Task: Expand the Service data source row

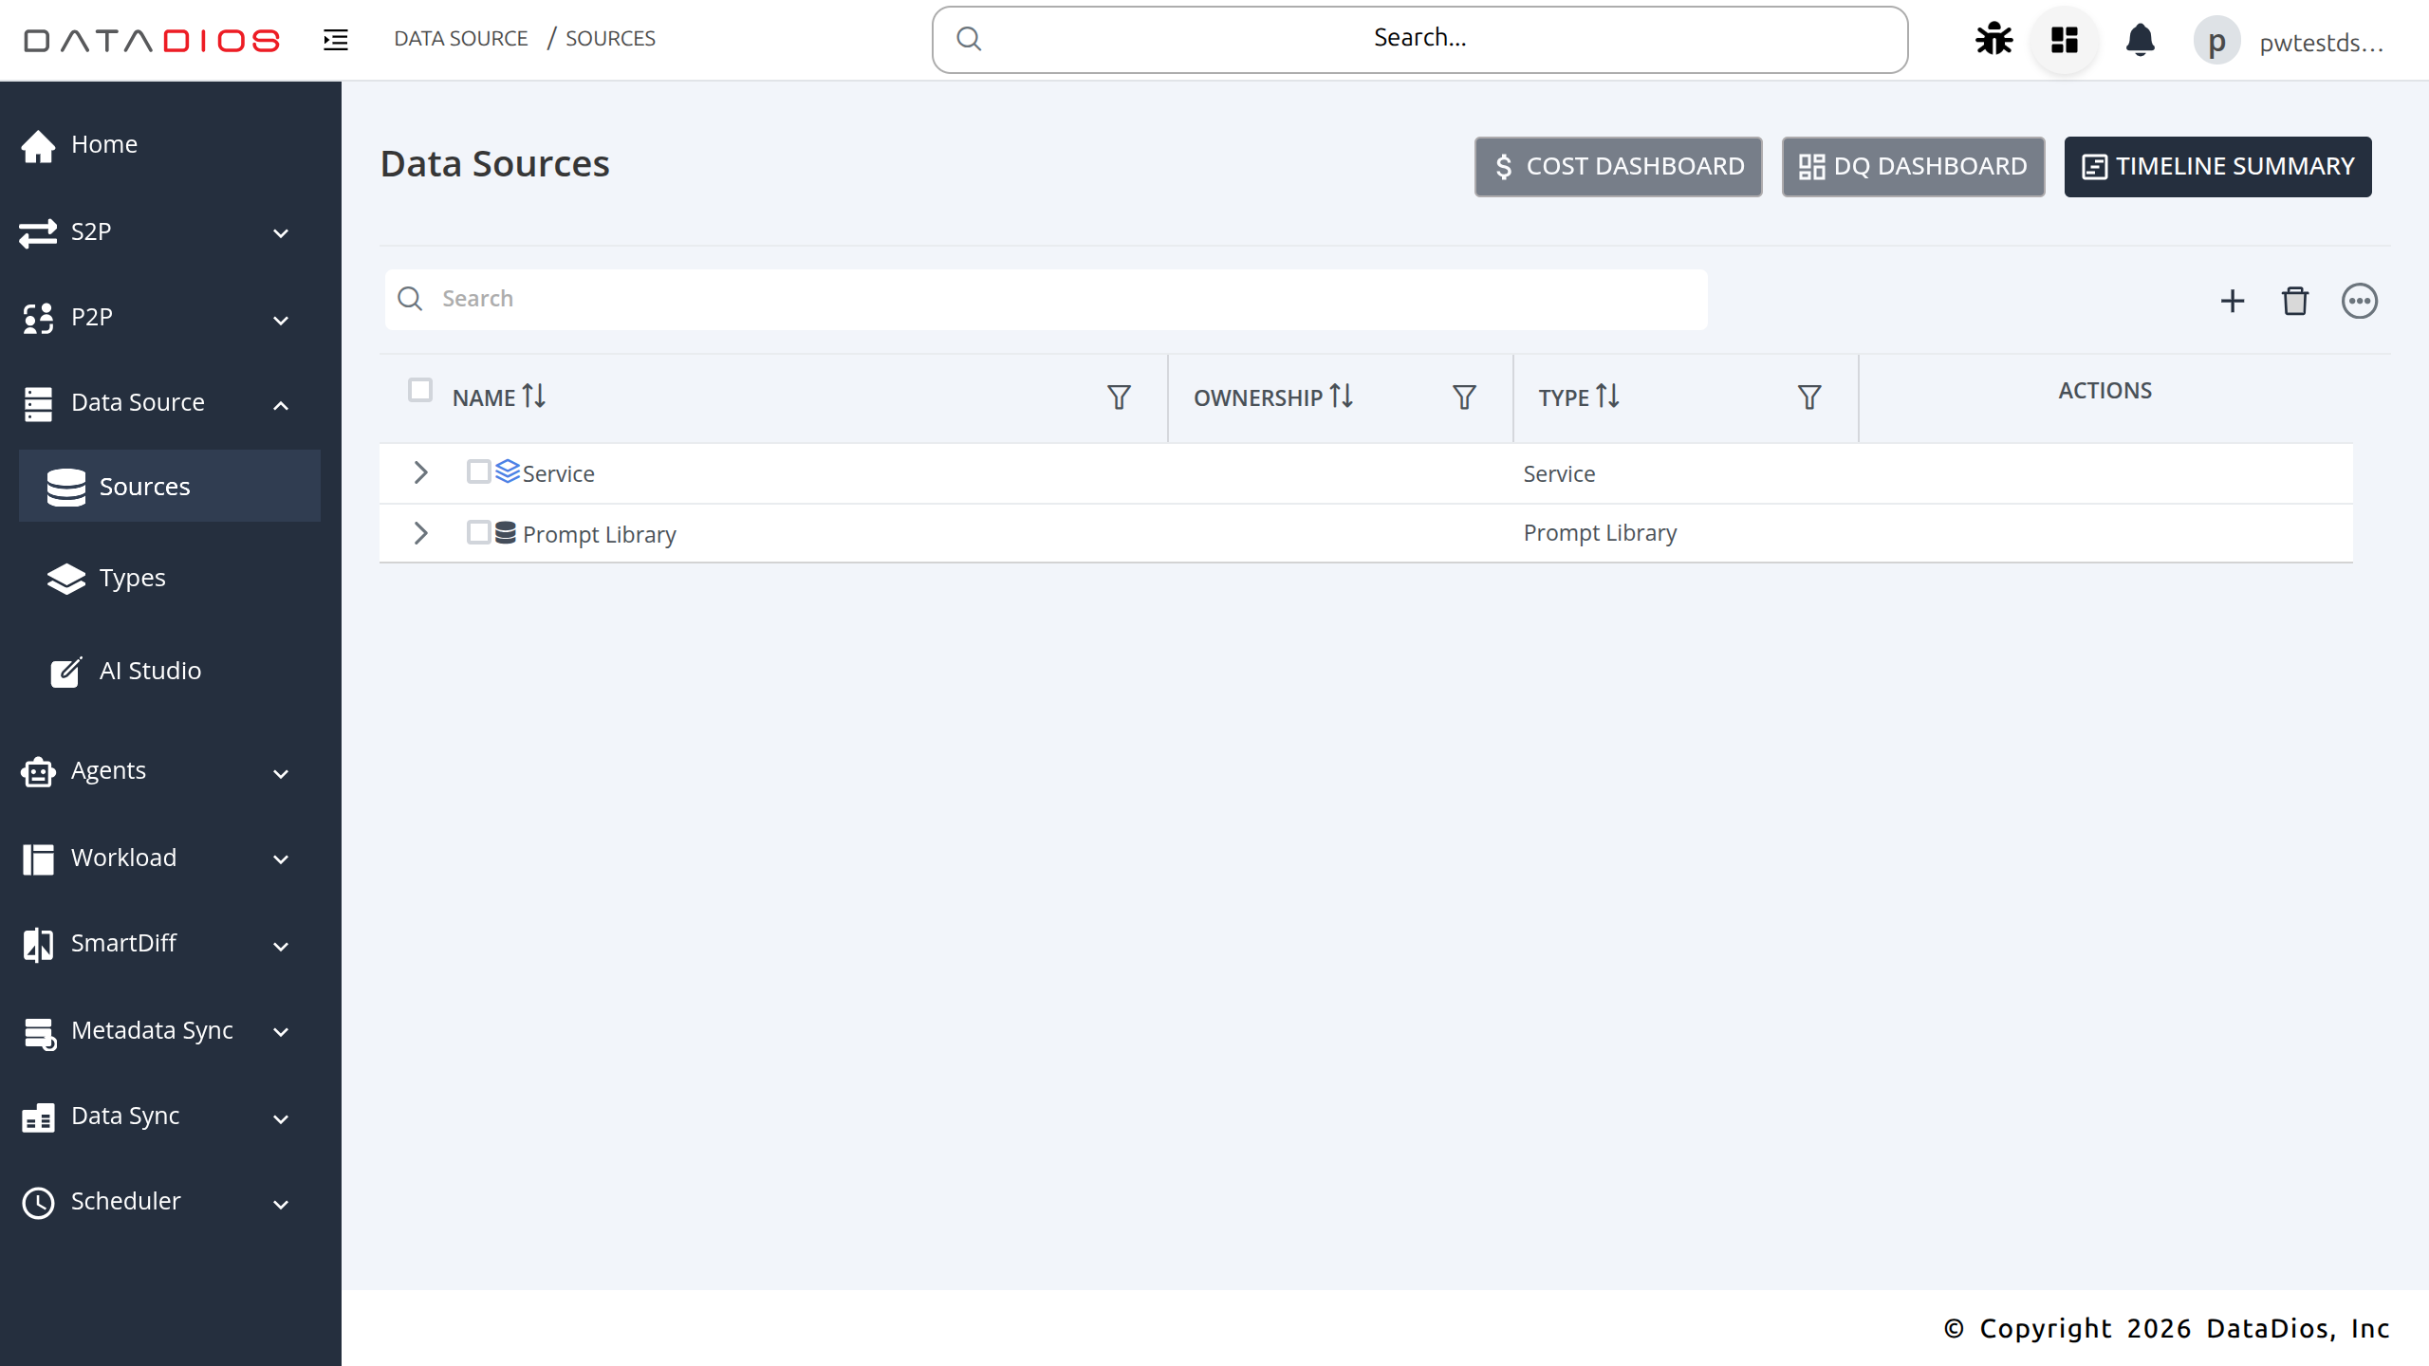Action: (420, 472)
